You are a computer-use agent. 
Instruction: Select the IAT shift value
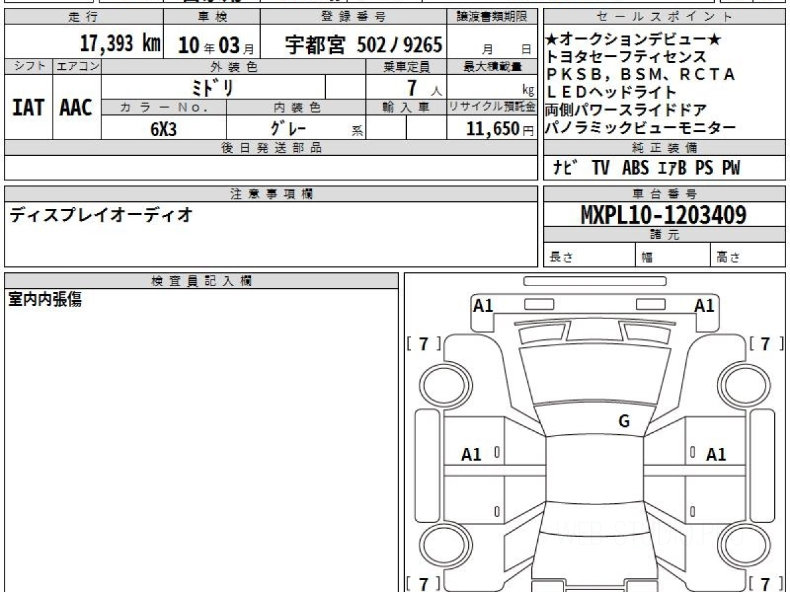28,108
